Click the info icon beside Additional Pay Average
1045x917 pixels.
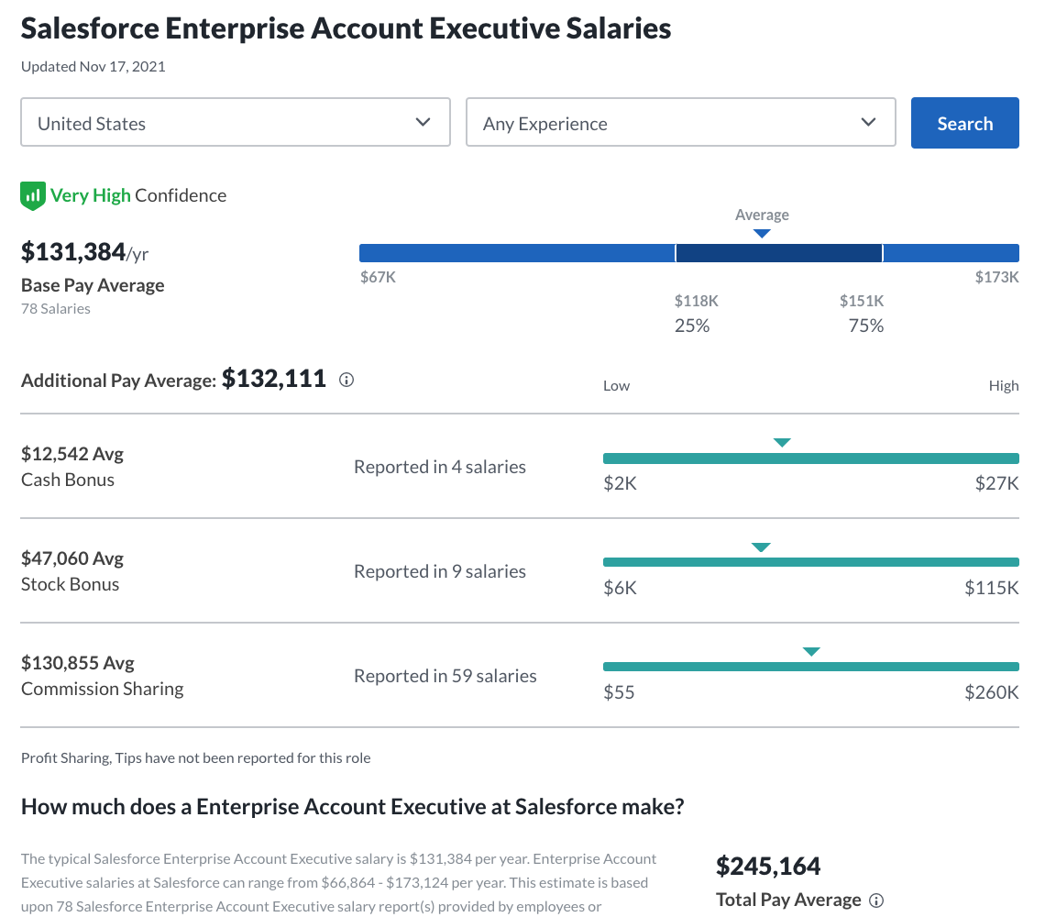346,381
